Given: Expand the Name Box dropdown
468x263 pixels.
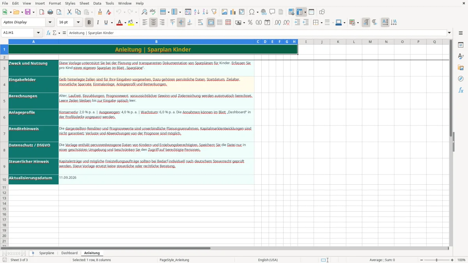Looking at the screenshot, I should click(39, 33).
